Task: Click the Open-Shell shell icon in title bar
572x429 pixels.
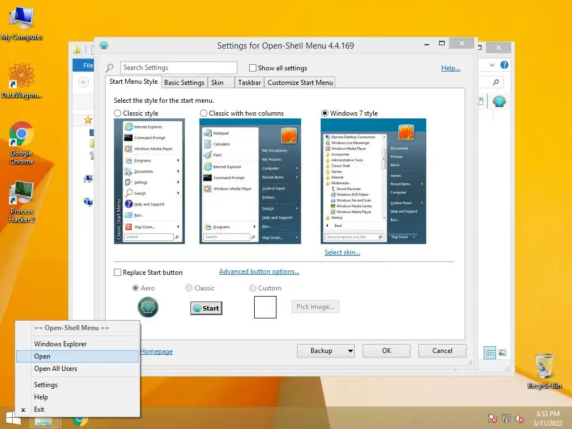Action: (104, 46)
